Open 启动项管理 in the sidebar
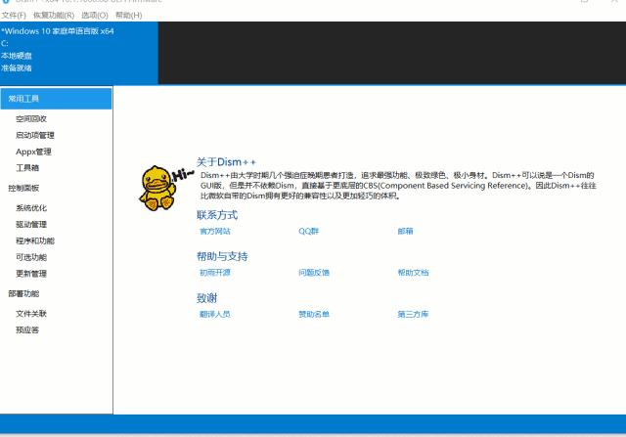The height and width of the screenshot is (437, 626). (x=35, y=135)
